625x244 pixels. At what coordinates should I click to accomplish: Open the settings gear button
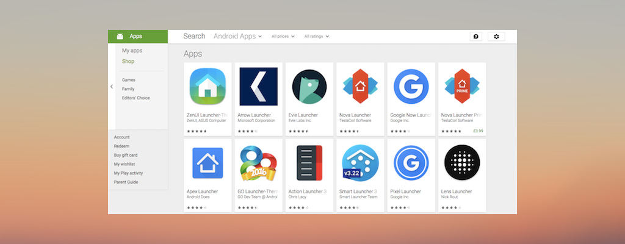pos(496,37)
